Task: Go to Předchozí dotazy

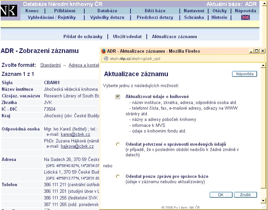Action: 155,17
